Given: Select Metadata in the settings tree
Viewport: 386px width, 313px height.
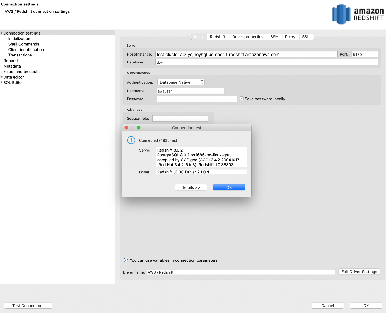Looking at the screenshot, I should (x=12, y=66).
